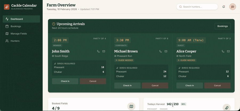Click the MEMBER tag on John Smith
The height and width of the screenshot is (111, 240).
pos(57,45)
